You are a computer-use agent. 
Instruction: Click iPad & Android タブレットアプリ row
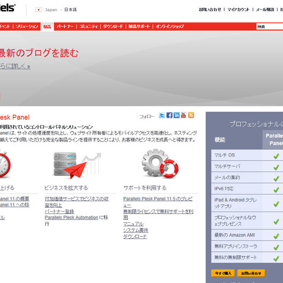tap(247, 203)
